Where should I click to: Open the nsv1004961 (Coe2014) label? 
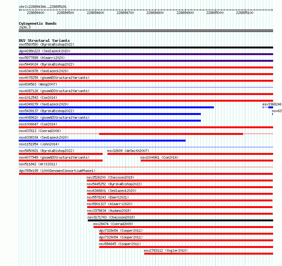pos(159,157)
